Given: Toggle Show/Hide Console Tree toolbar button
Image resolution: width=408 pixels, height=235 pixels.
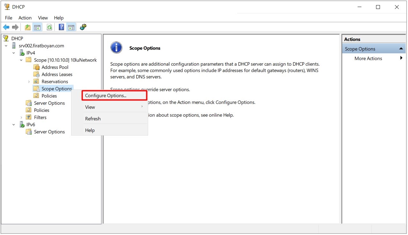Looking at the screenshot, I should [37, 27].
